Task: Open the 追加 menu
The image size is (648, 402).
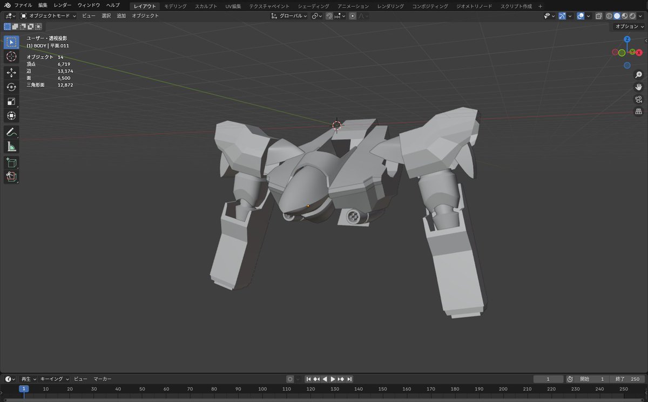Action: point(120,16)
